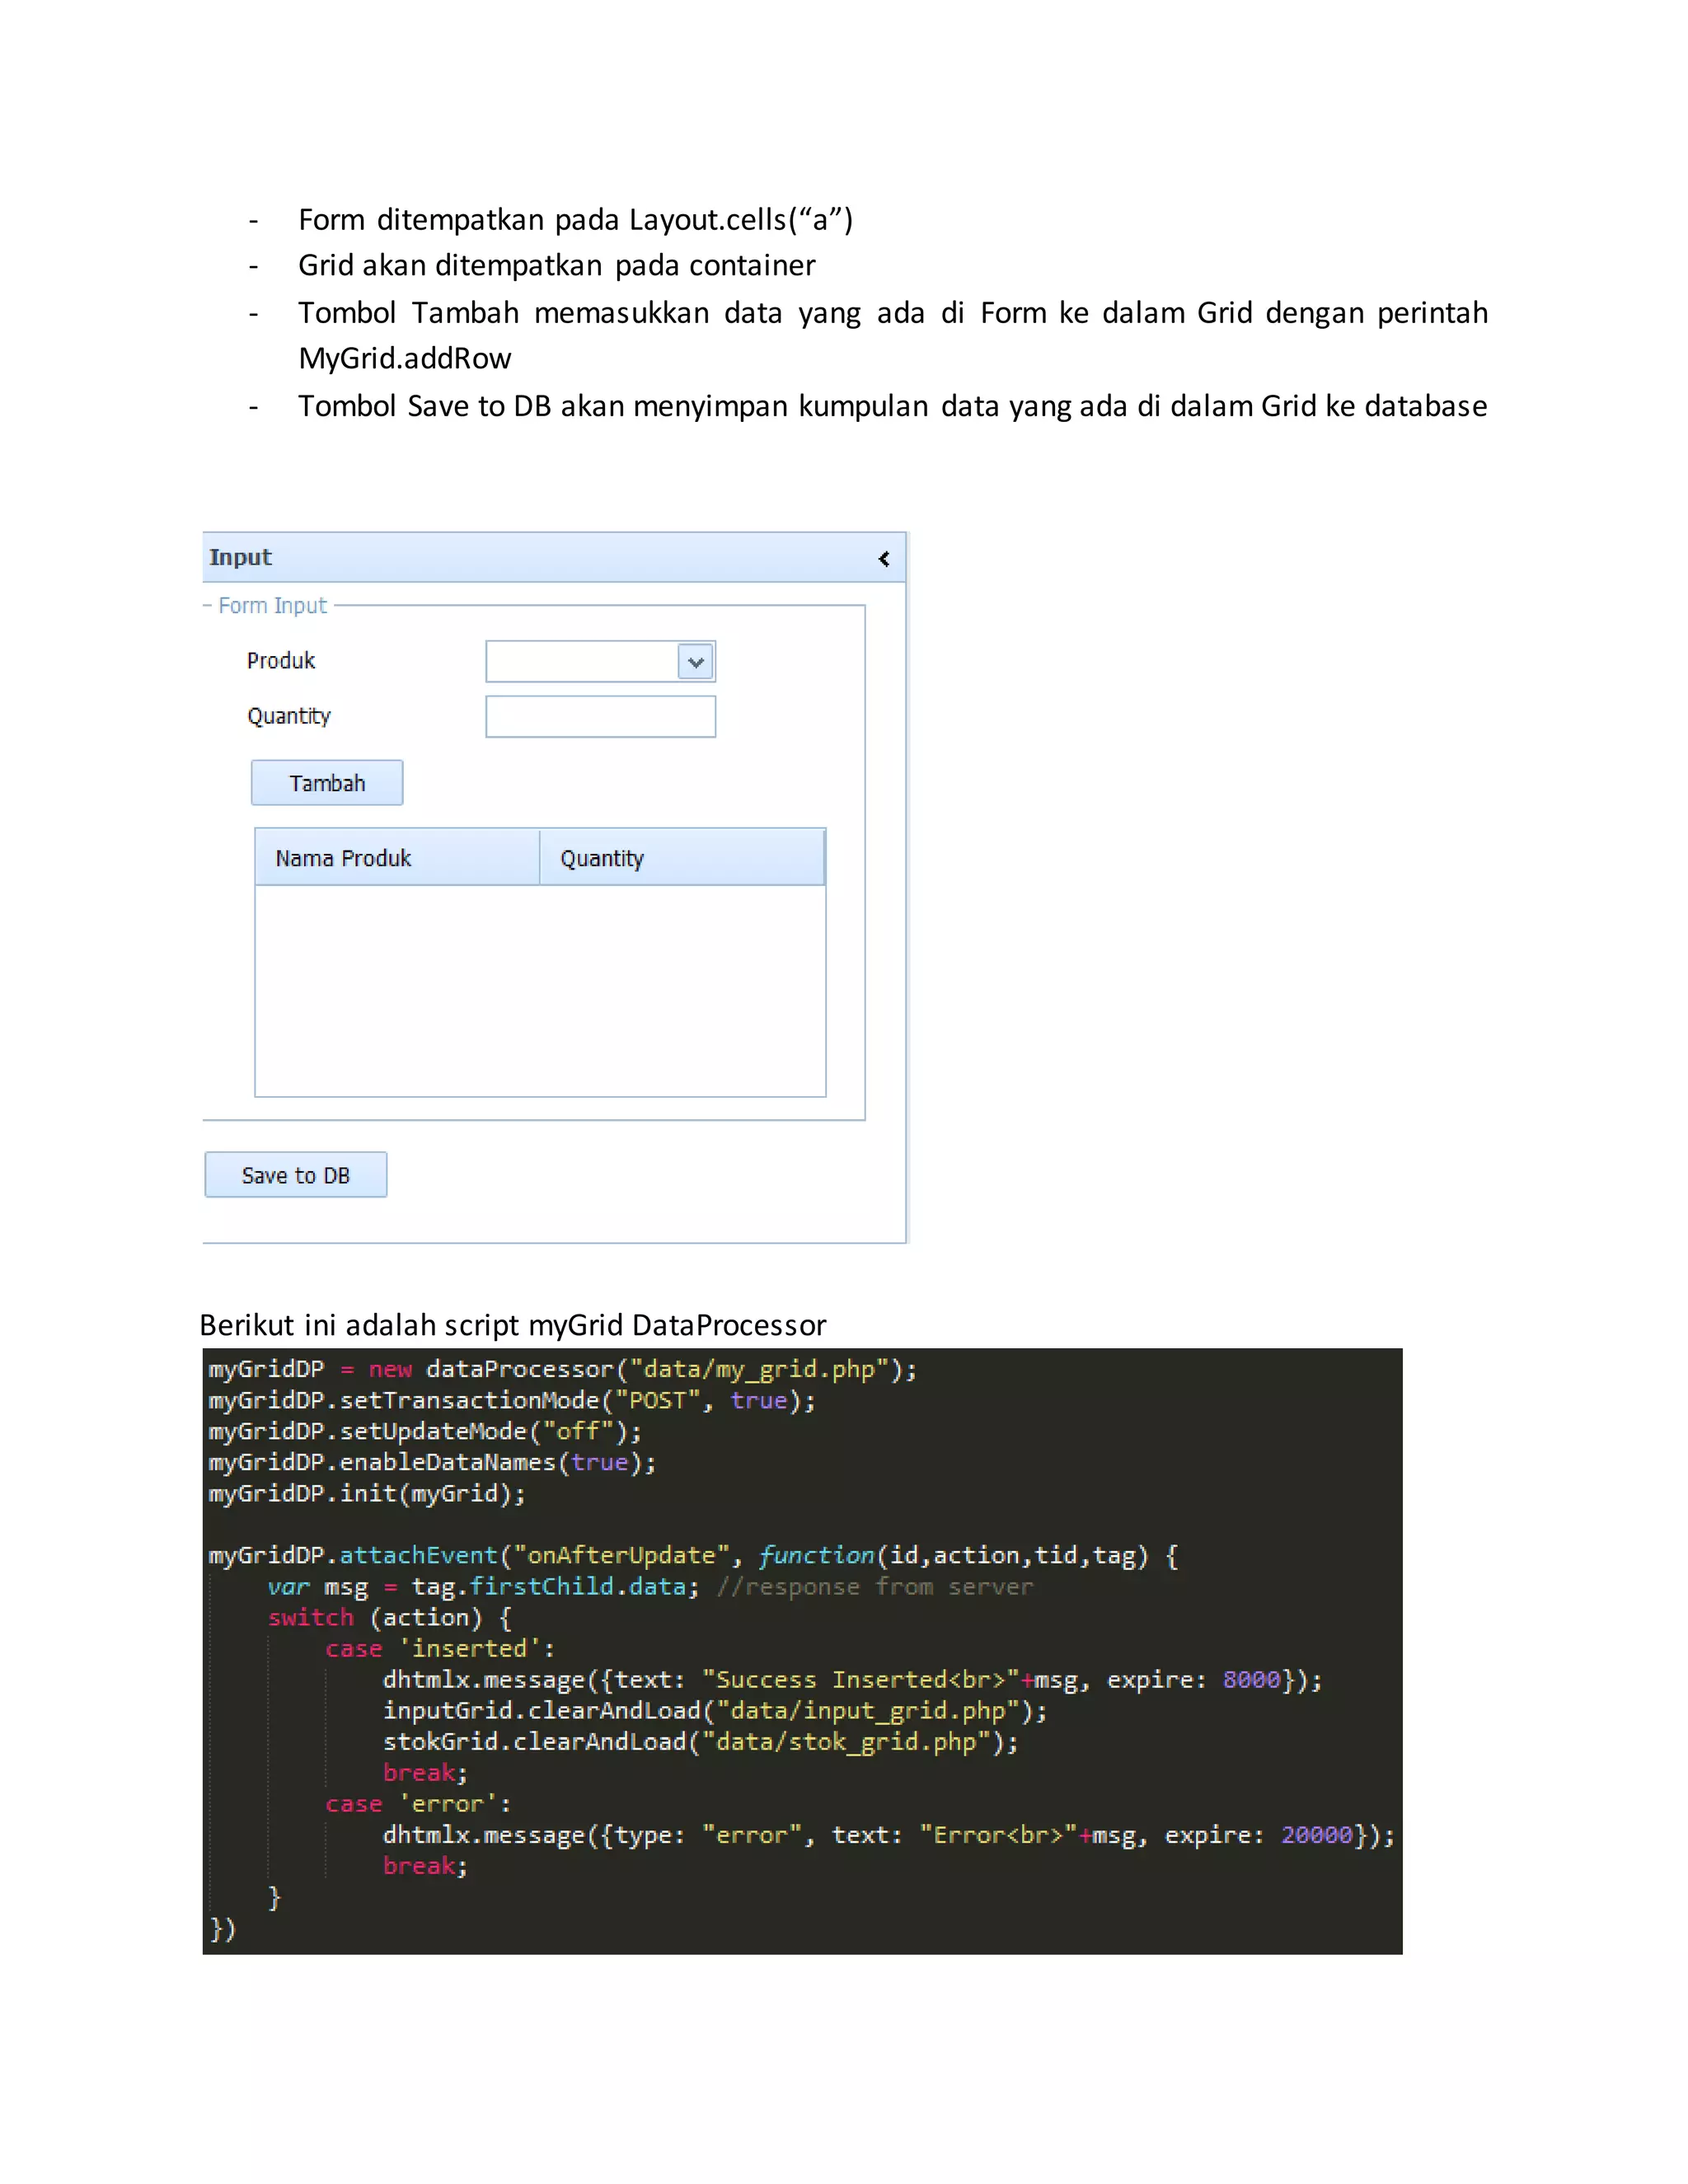This screenshot has height=2184, width=1688.
Task: Open the Produk dropdown list
Action: (696, 662)
